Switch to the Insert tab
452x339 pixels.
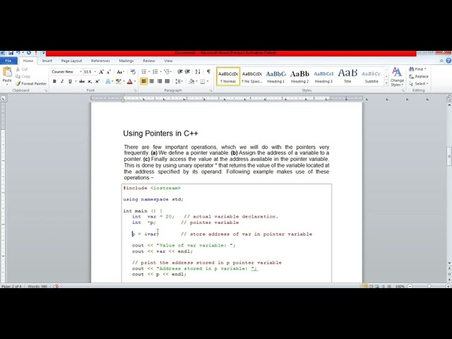[x=47, y=61]
